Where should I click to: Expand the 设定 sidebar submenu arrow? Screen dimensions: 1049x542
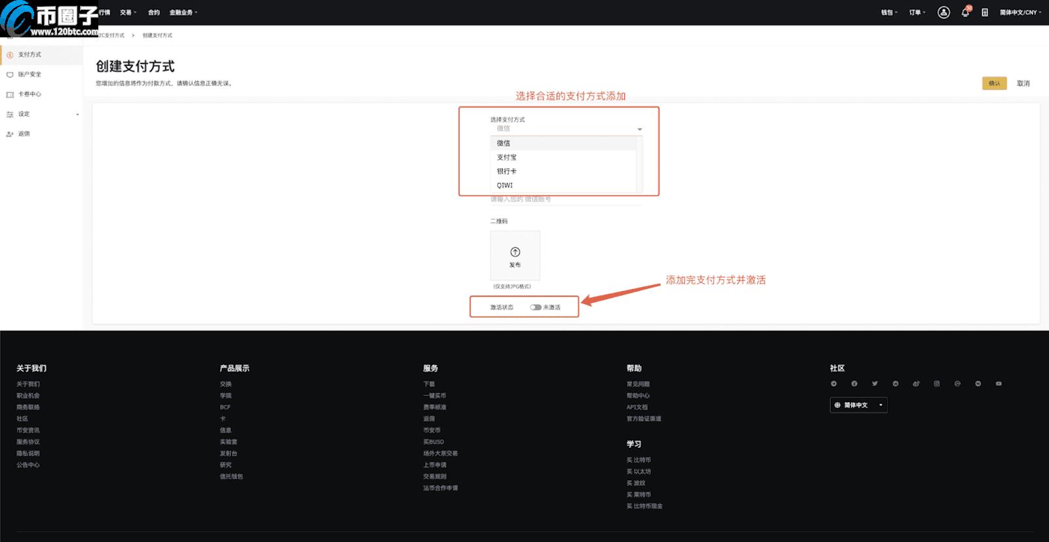pyautogui.click(x=77, y=115)
